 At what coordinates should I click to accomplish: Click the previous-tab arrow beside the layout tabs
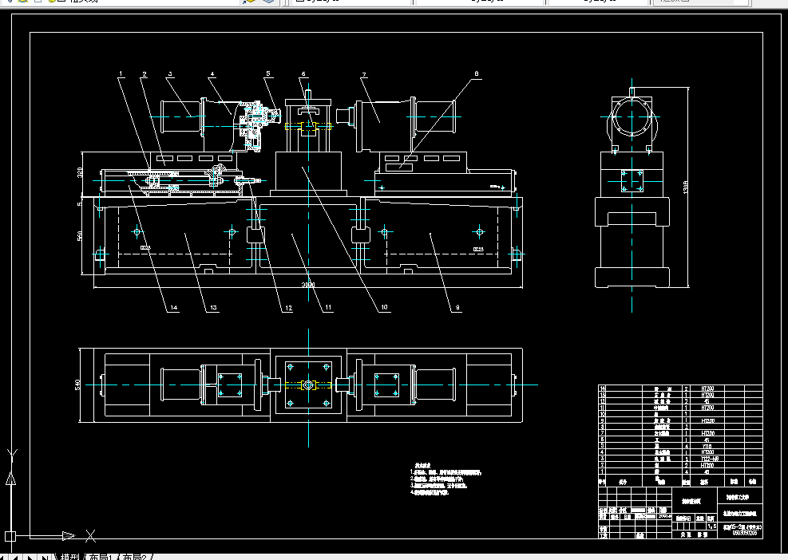click(15, 557)
